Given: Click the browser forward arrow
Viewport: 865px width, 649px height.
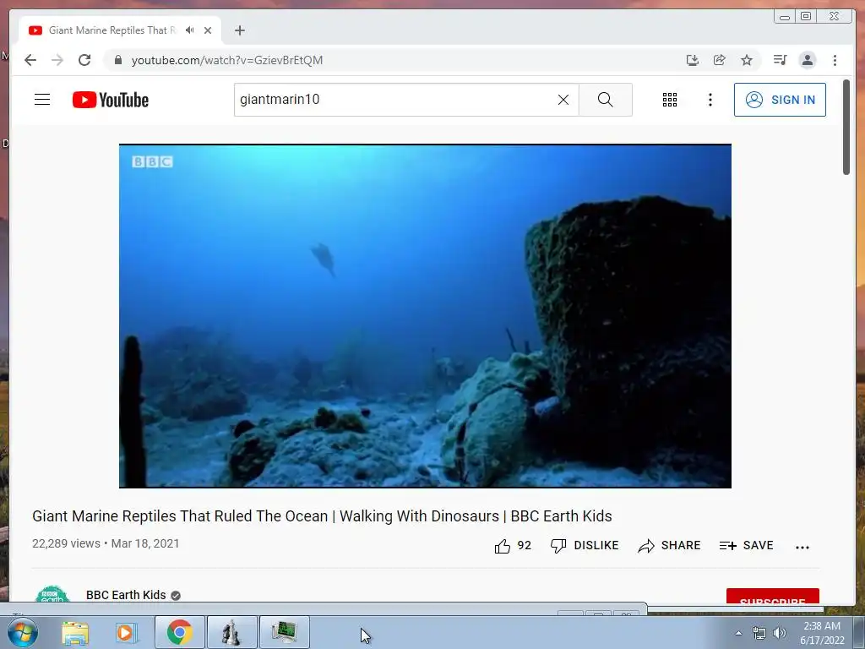Looking at the screenshot, I should (57, 60).
